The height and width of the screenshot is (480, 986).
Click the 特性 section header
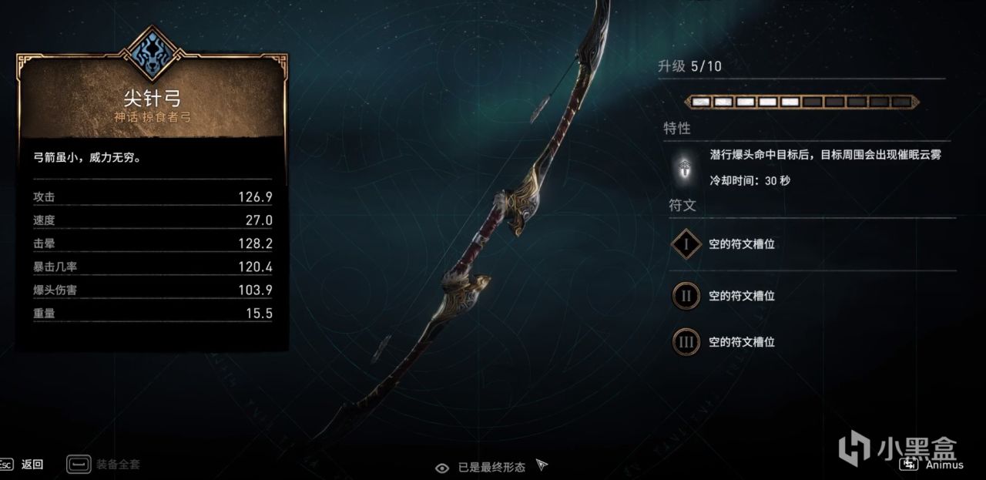[677, 128]
